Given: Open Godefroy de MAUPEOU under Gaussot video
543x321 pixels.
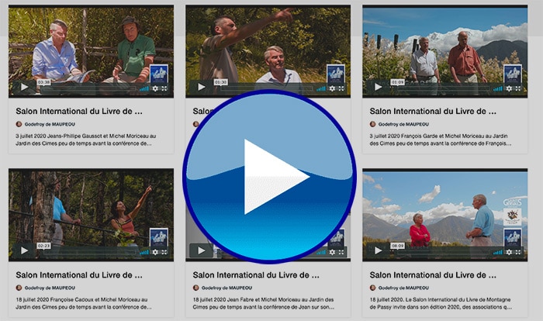Looking at the screenshot, I should (50, 124).
